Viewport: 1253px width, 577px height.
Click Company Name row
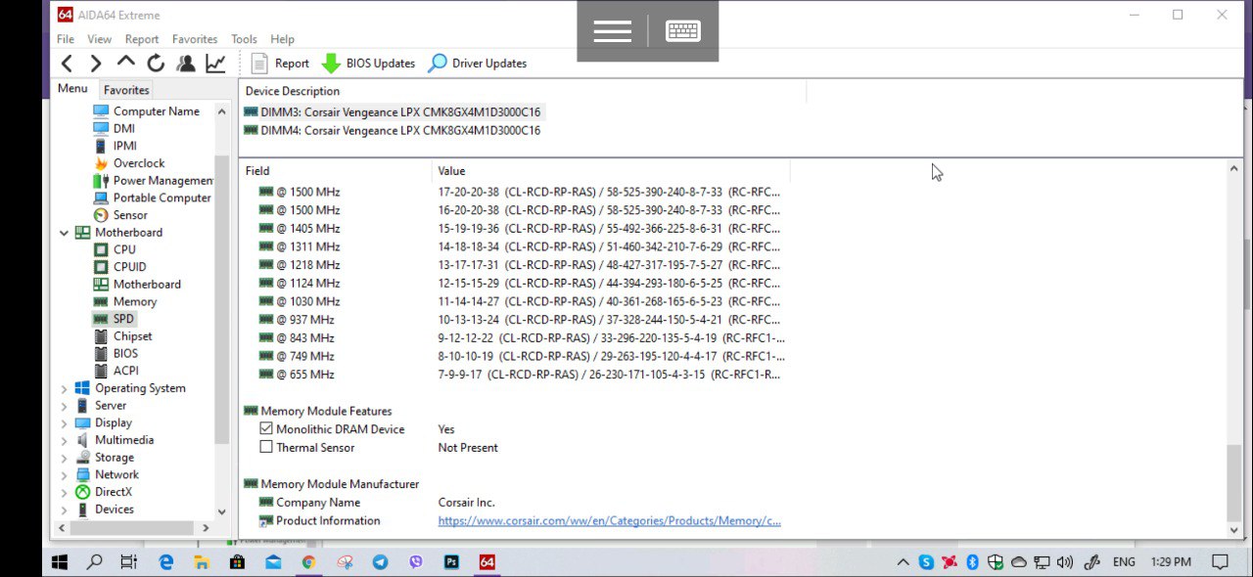[377, 503]
